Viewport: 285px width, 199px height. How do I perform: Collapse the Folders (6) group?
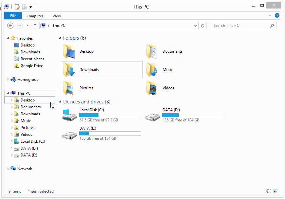click(x=60, y=38)
